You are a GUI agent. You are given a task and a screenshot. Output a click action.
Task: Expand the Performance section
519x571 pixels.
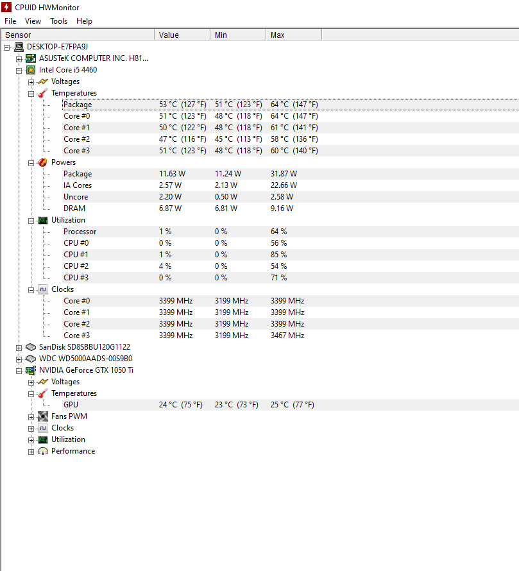31,452
